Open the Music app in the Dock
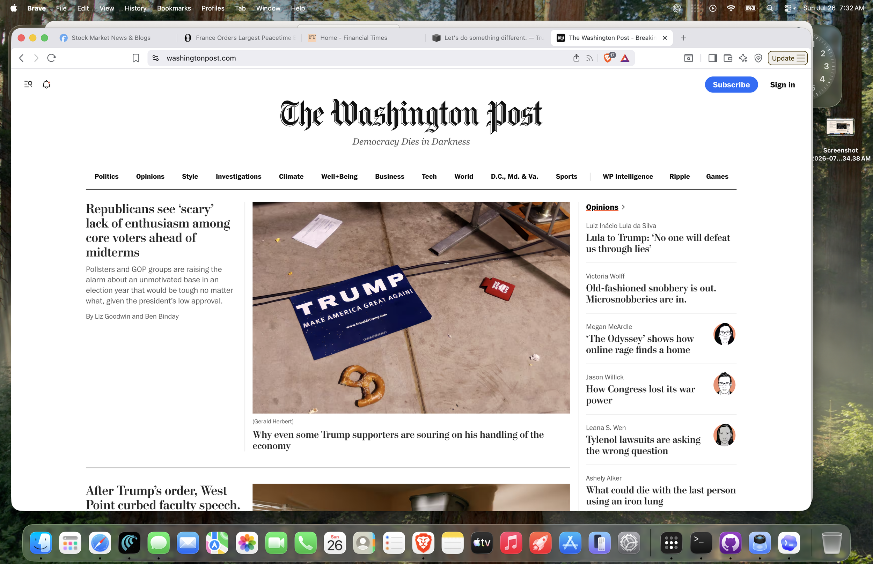Screen dimensions: 873x564 coord(511,542)
